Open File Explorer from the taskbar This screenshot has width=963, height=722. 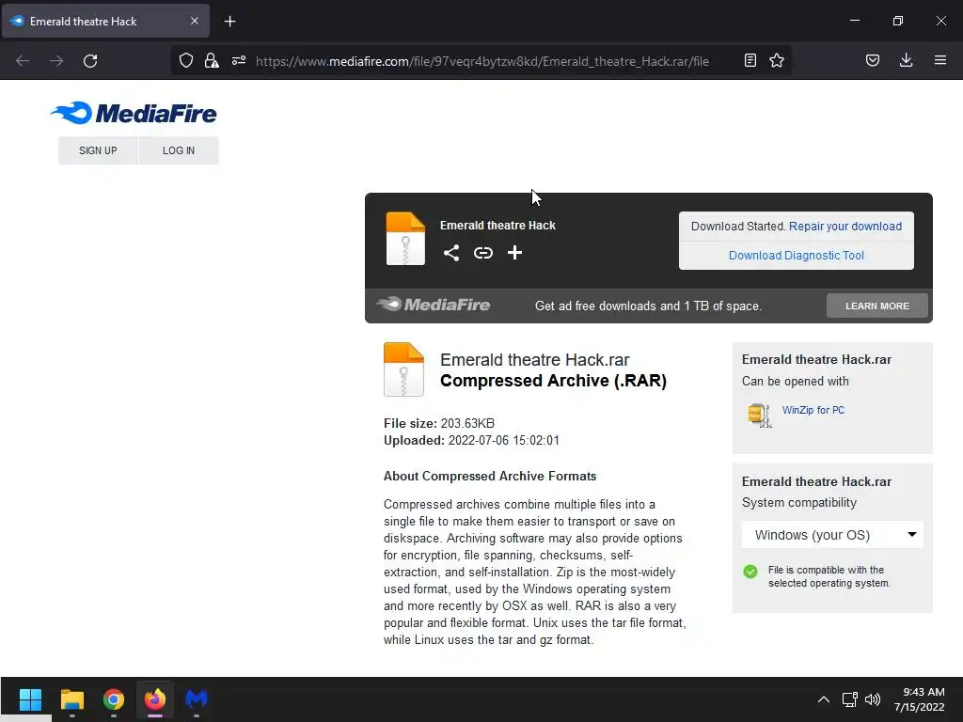pos(71,699)
